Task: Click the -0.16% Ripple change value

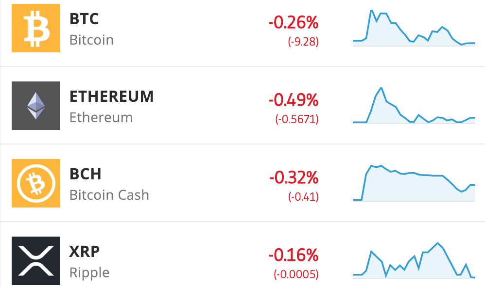Action: [294, 255]
